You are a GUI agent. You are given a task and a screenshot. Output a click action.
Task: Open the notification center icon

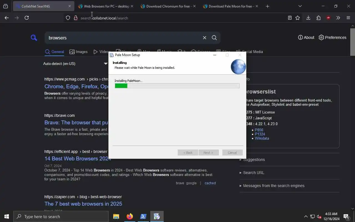point(346,216)
